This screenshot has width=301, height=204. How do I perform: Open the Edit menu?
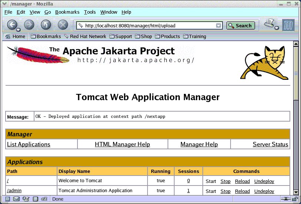21,12
